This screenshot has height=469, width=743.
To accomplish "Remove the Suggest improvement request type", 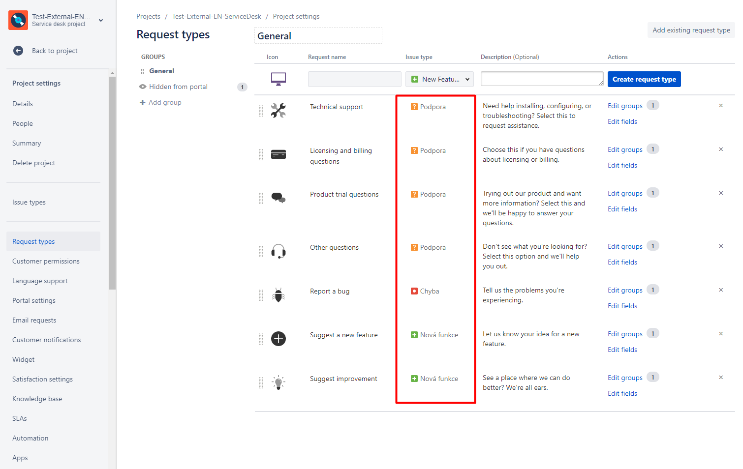I will (721, 378).
